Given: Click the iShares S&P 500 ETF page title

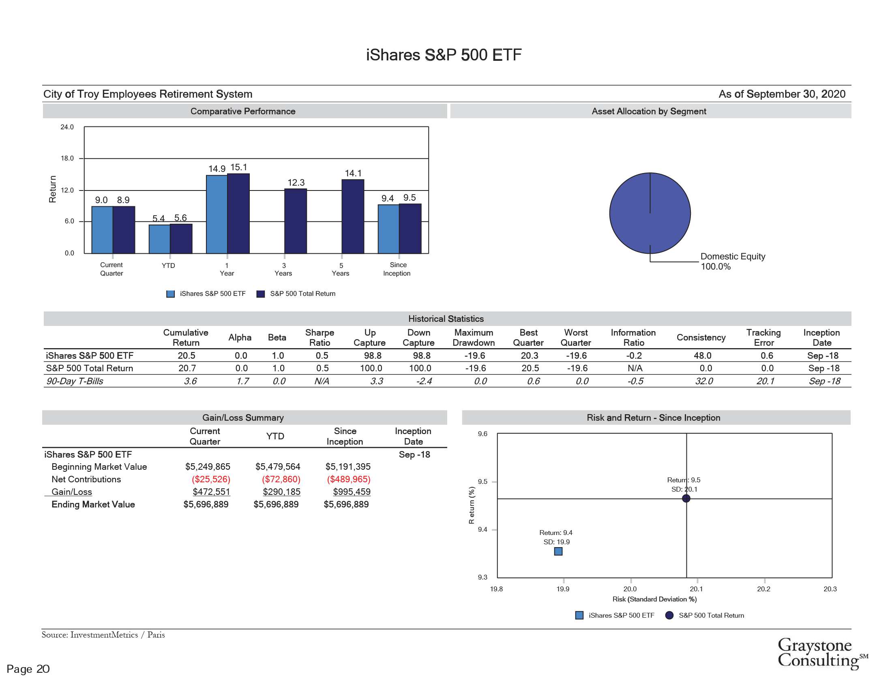Looking at the screenshot, I should 444,55.
